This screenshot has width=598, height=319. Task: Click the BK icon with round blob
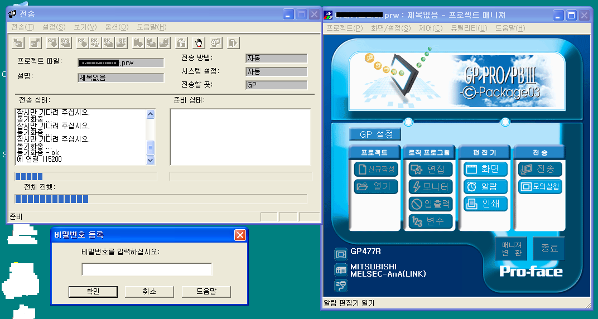click(83, 43)
